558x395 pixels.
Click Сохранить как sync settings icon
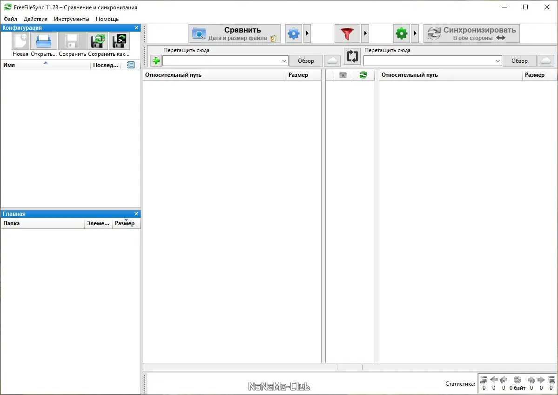coord(98,41)
